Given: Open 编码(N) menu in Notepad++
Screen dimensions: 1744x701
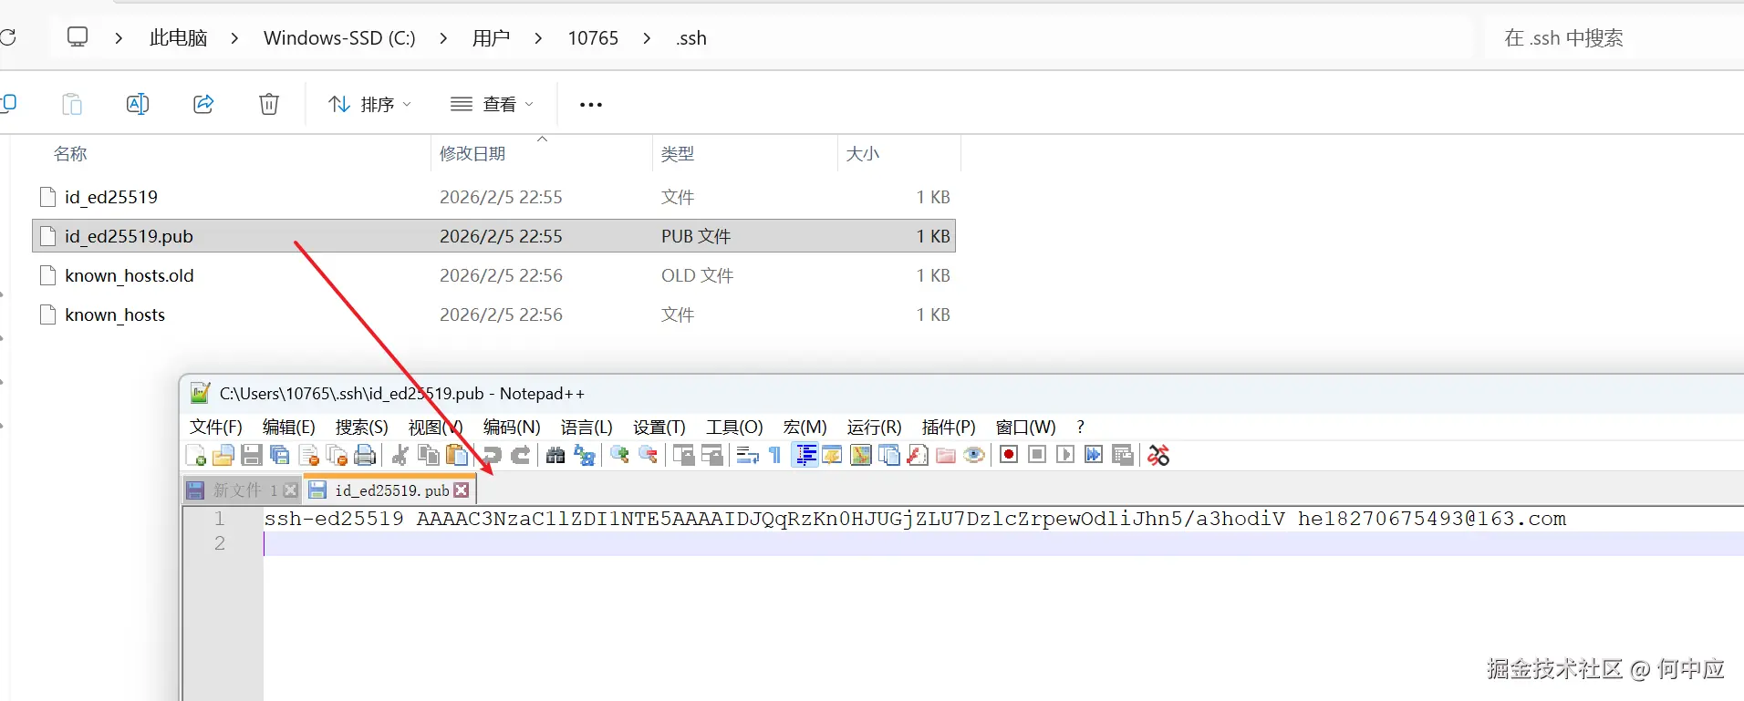Looking at the screenshot, I should (x=512, y=427).
